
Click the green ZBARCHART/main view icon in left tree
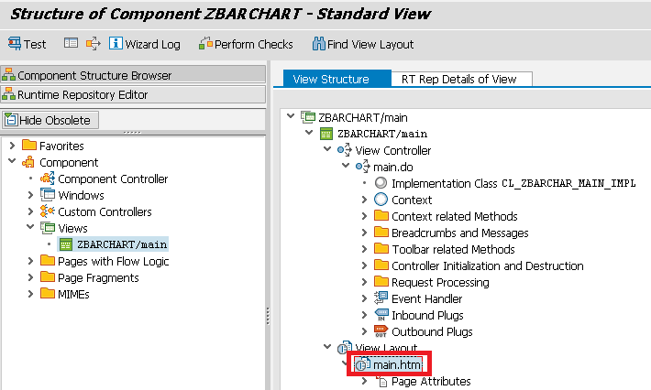tap(66, 244)
